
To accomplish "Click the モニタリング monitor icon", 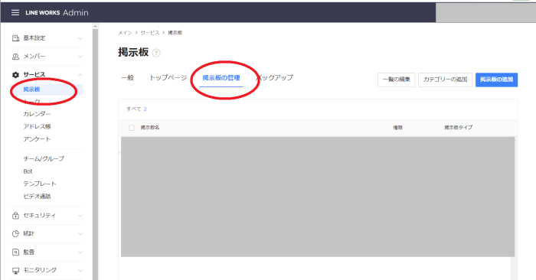I will point(15,271).
